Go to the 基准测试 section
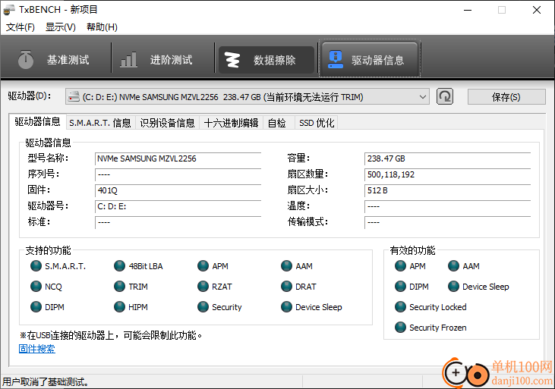555x389 pixels. 57,60
